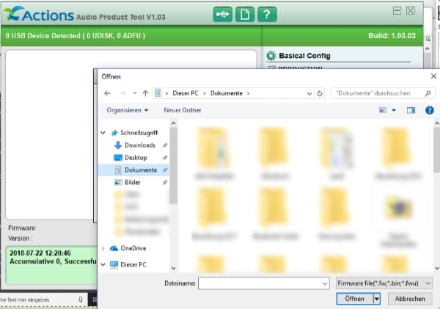The image size is (440, 309).
Task: Click '0 USB Device Detected' status text
Action: pos(76,36)
